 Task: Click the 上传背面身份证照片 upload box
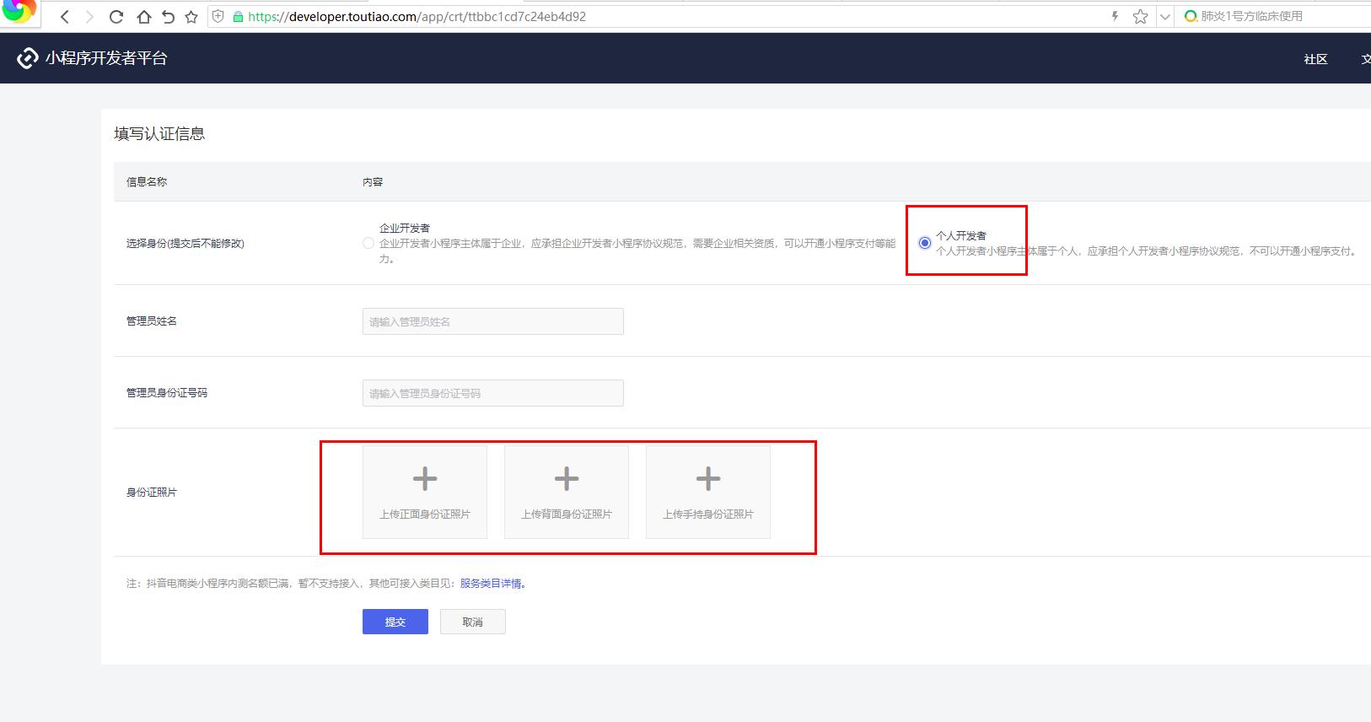pyautogui.click(x=567, y=492)
